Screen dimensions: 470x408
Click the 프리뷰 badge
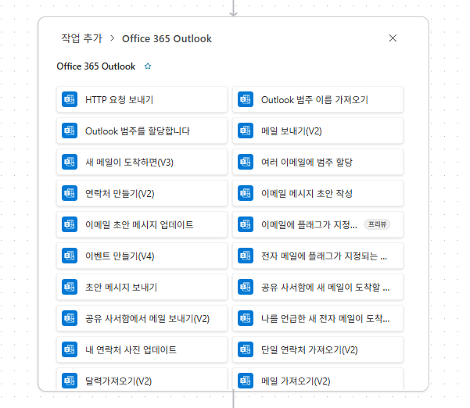pyautogui.click(x=377, y=224)
